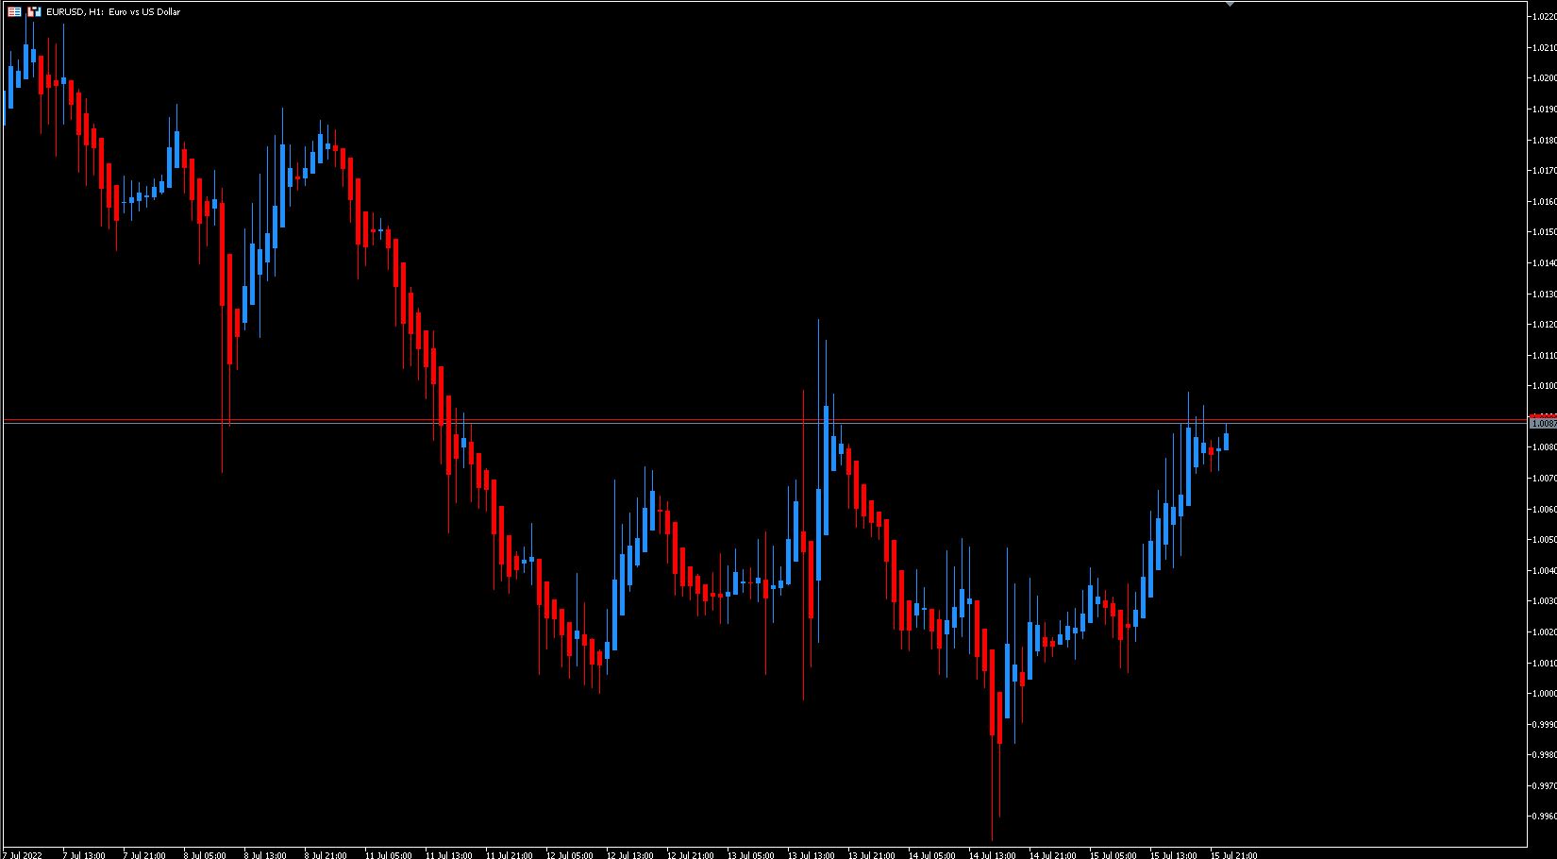1557x859 pixels.
Task: Click the 13 Jul 13:00 time label
Action: point(812,855)
